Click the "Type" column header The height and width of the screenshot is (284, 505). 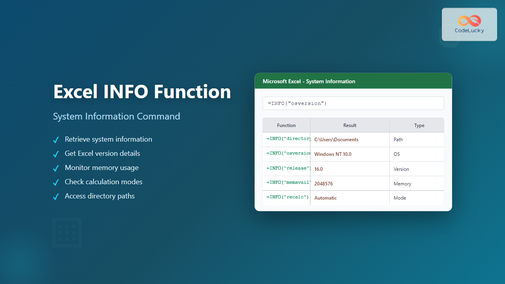pos(419,125)
